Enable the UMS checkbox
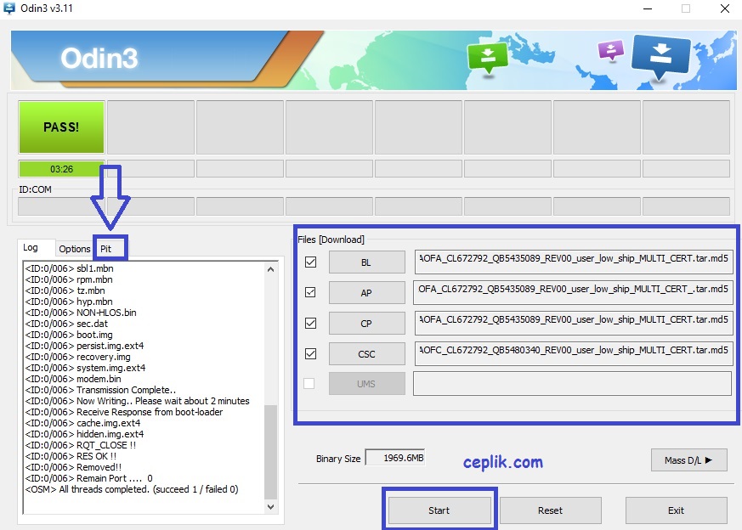742x530 pixels. [x=309, y=383]
